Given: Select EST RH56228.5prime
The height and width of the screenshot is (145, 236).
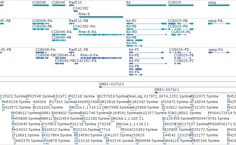Looking at the screenshot, I should pos(16,102).
